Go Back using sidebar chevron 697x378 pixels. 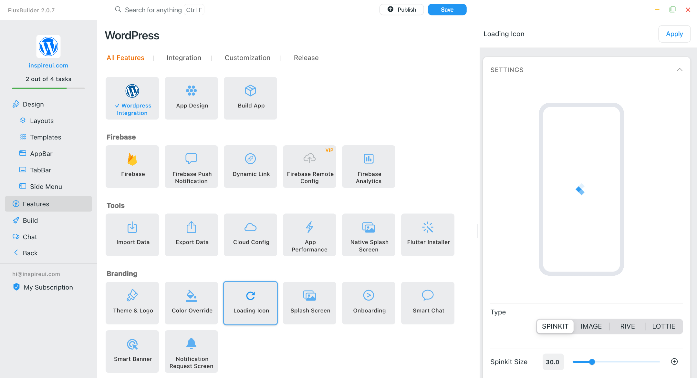click(x=16, y=253)
